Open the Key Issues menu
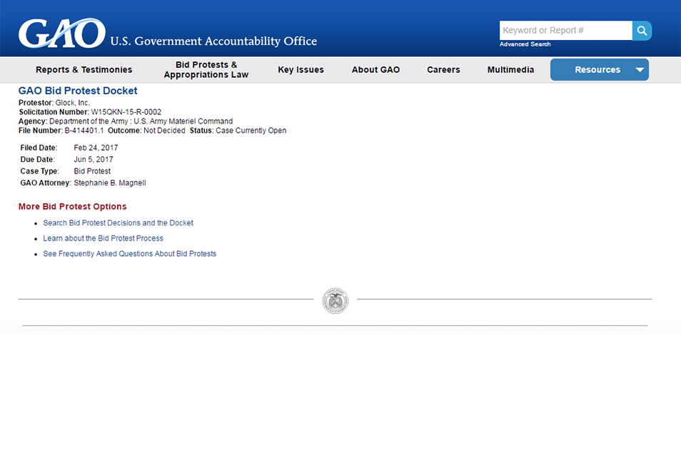The width and height of the screenshot is (681, 456). (x=301, y=69)
